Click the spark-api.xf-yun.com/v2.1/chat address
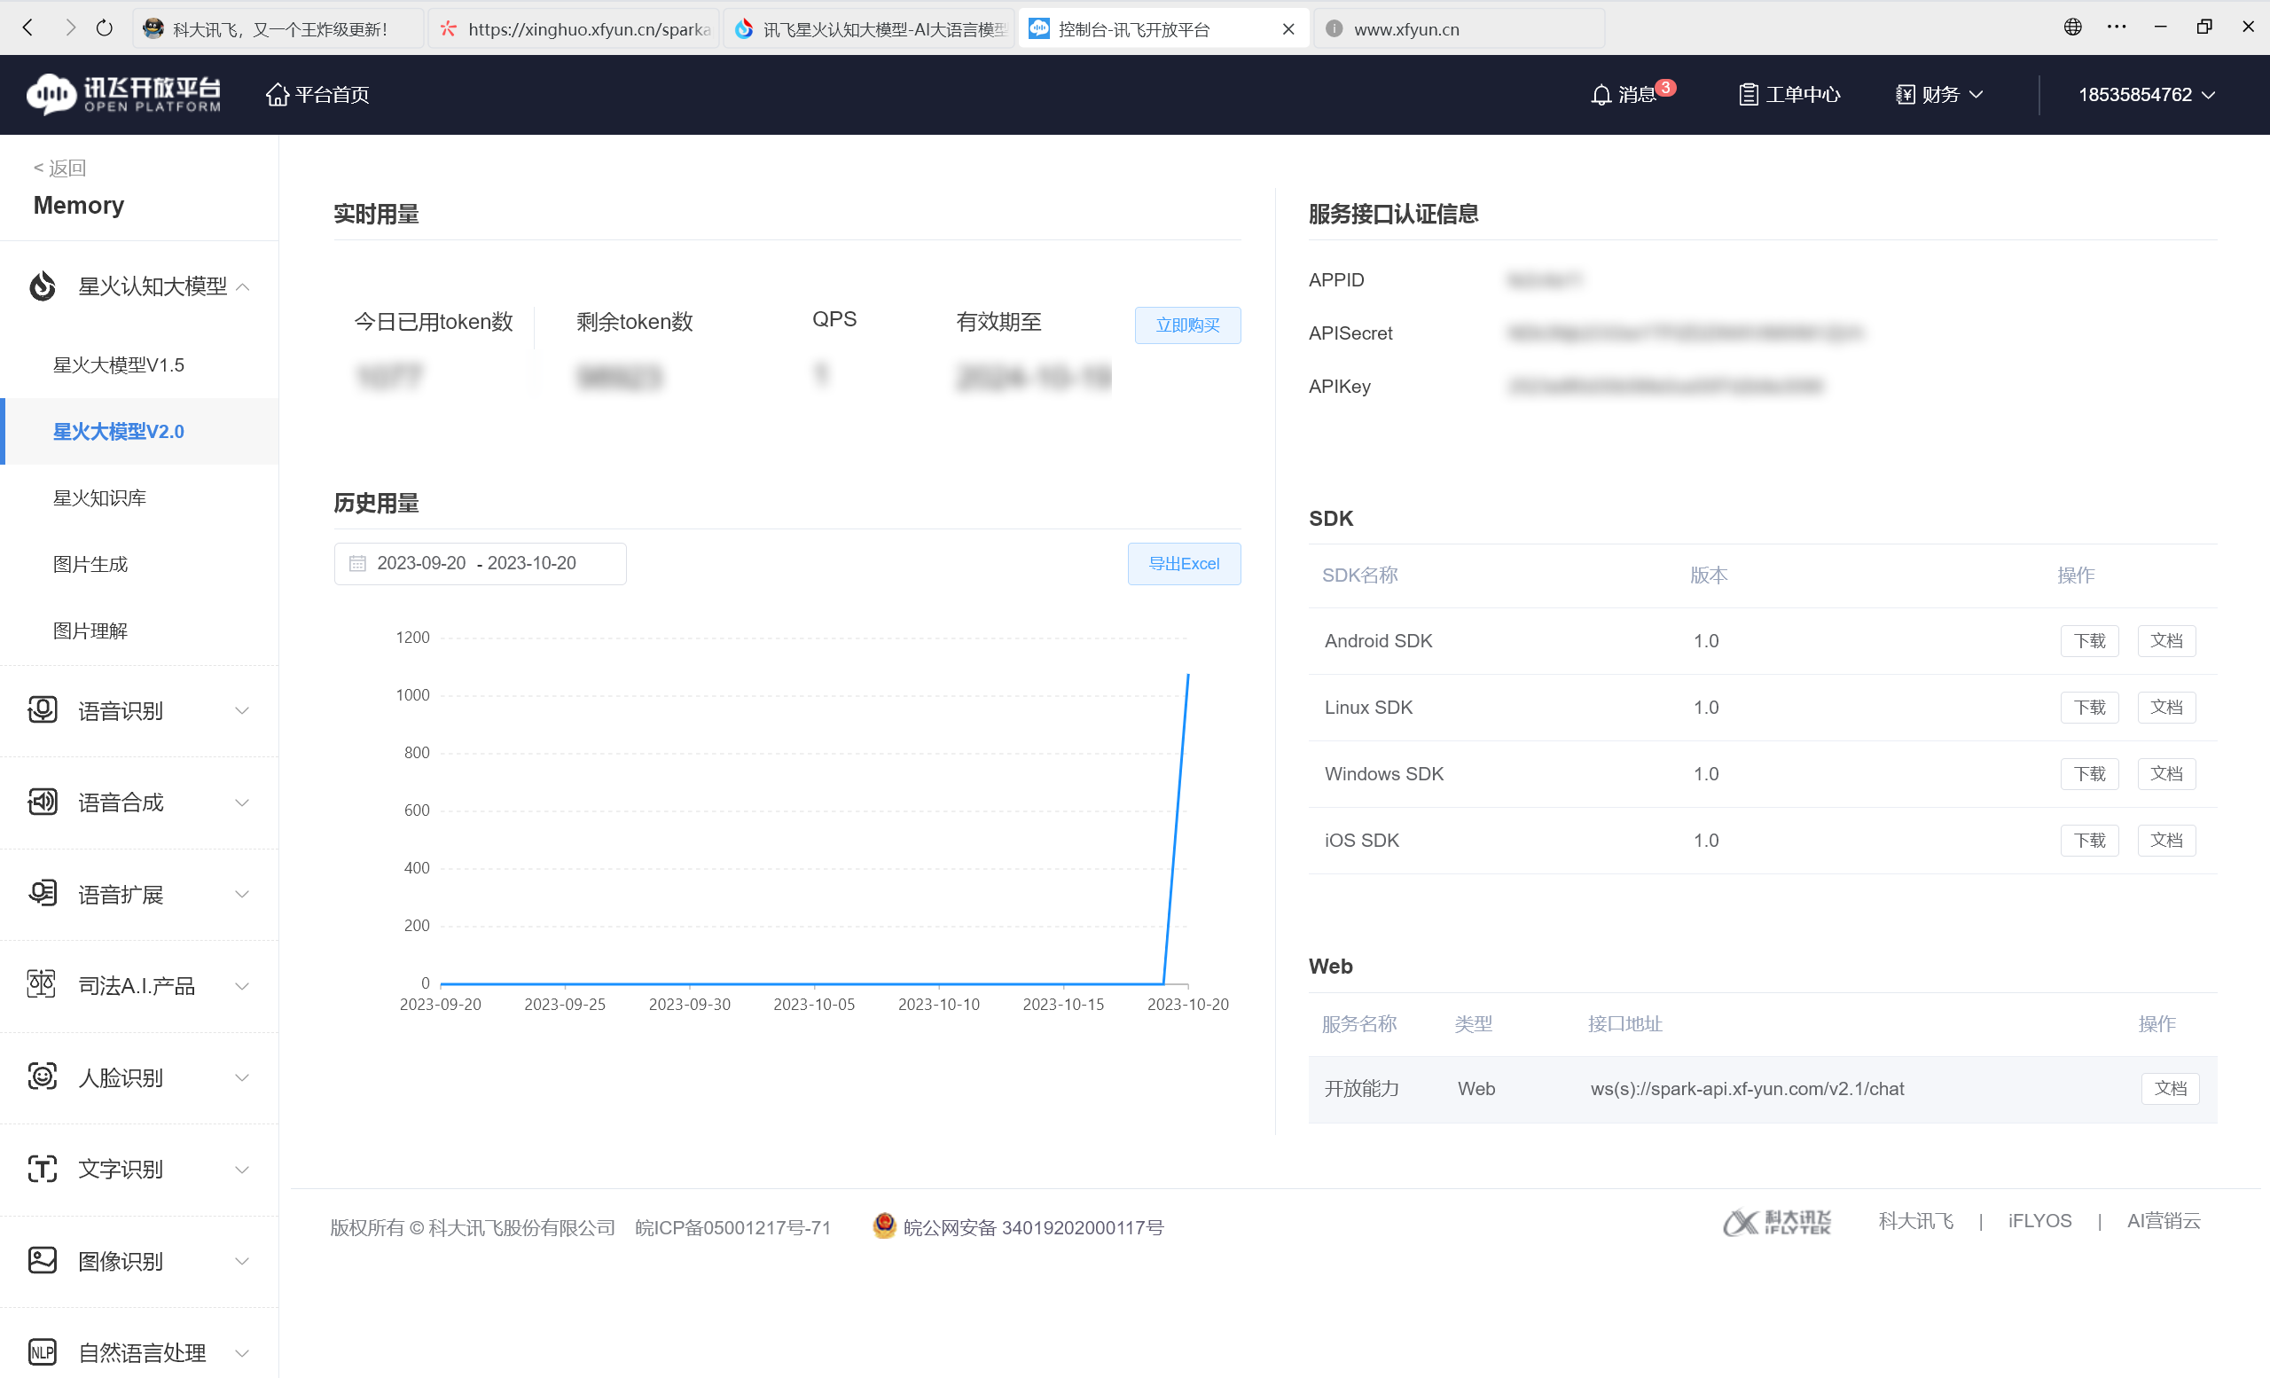This screenshot has height=1378, width=2270. click(x=1747, y=1089)
